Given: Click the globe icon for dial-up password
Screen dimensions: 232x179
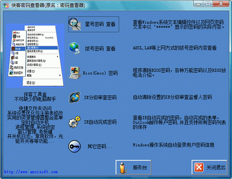Looking at the screenshot, I should point(74,48).
